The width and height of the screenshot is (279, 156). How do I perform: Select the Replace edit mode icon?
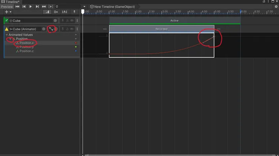pos(64,12)
